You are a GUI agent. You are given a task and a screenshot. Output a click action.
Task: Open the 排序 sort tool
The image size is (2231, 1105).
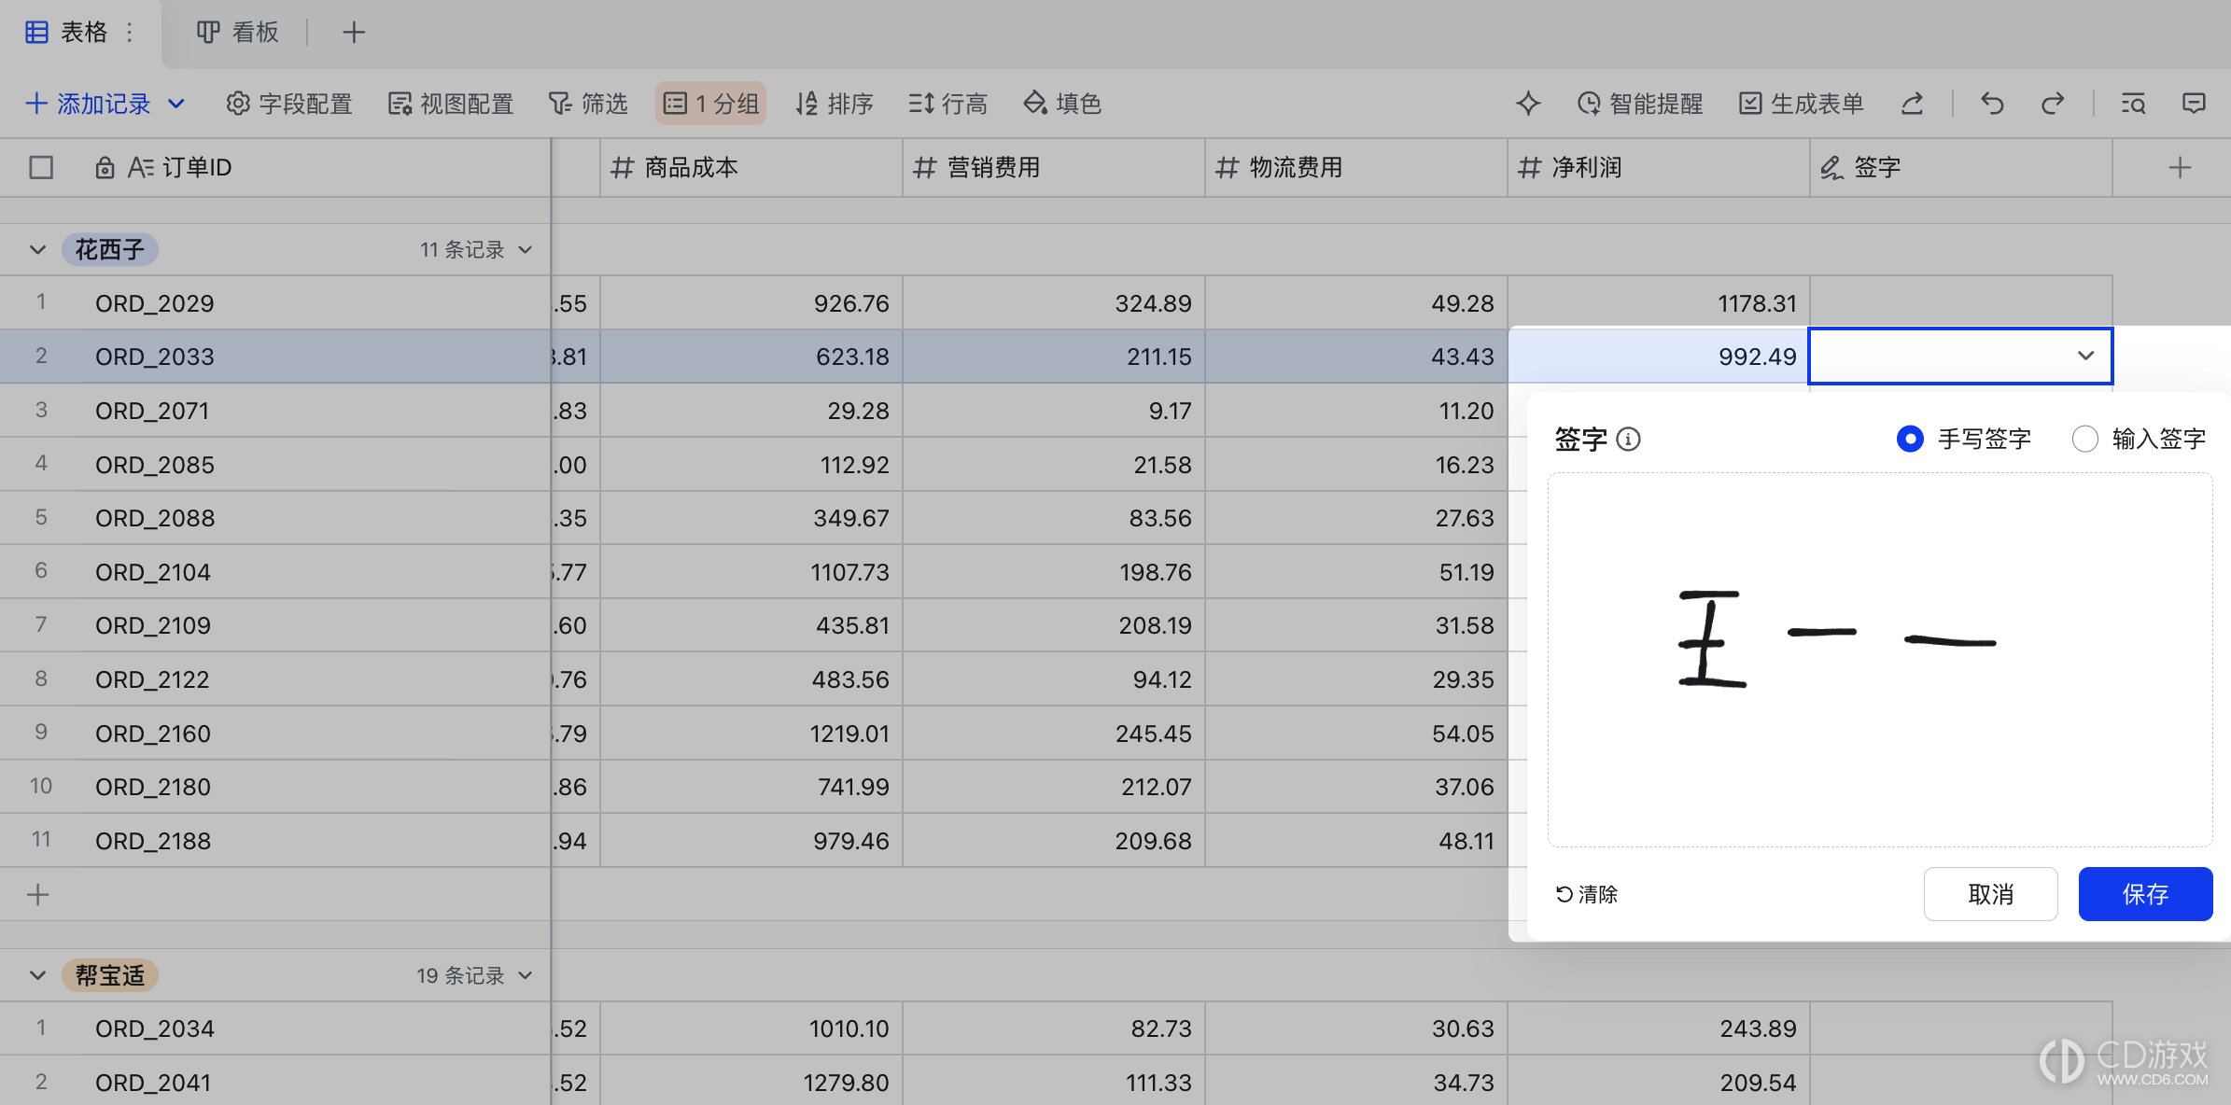pyautogui.click(x=834, y=104)
